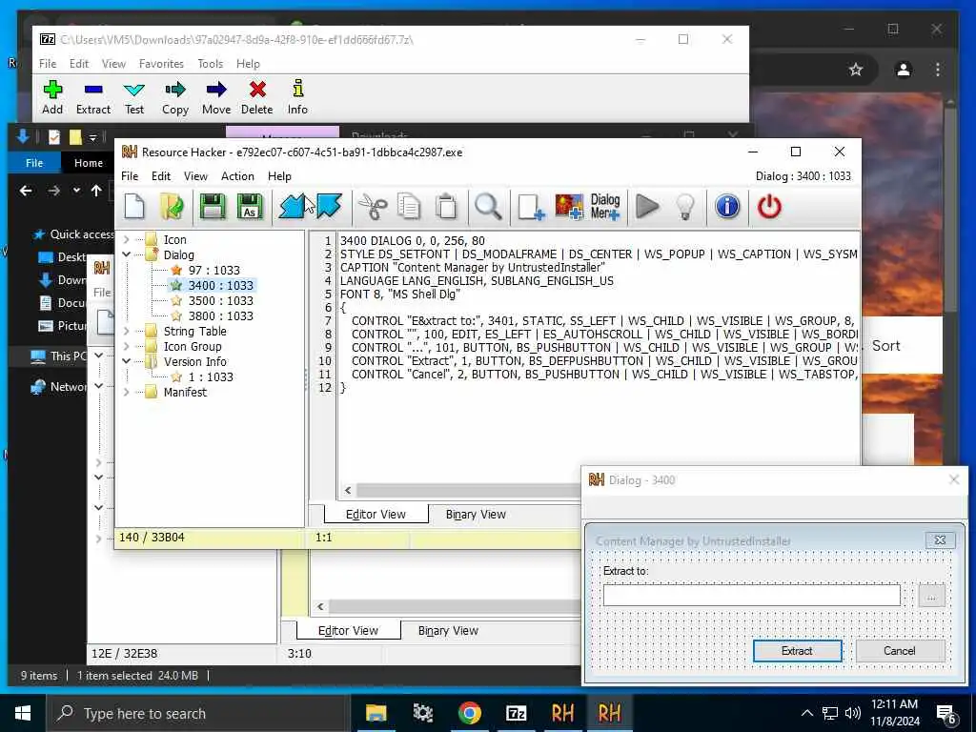Click the Save As floppy icon
976x732 pixels.
(x=250, y=207)
